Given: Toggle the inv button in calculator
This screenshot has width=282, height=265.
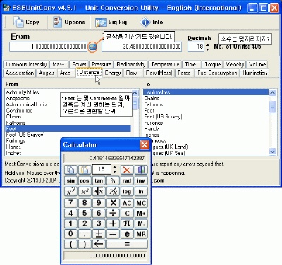Looking at the screenshot, I should [141, 180].
